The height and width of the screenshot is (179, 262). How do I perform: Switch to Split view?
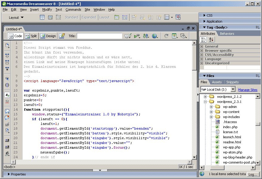pyautogui.click(x=31, y=36)
